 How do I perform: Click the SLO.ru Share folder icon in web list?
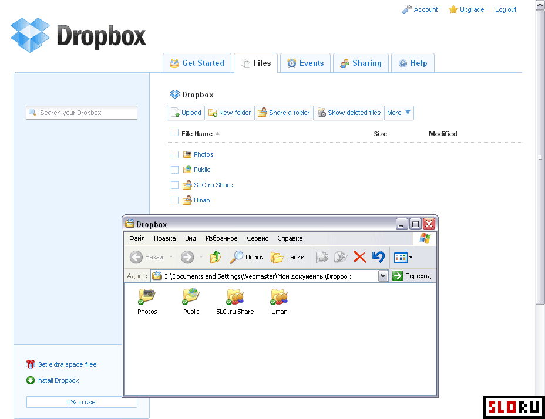click(187, 185)
